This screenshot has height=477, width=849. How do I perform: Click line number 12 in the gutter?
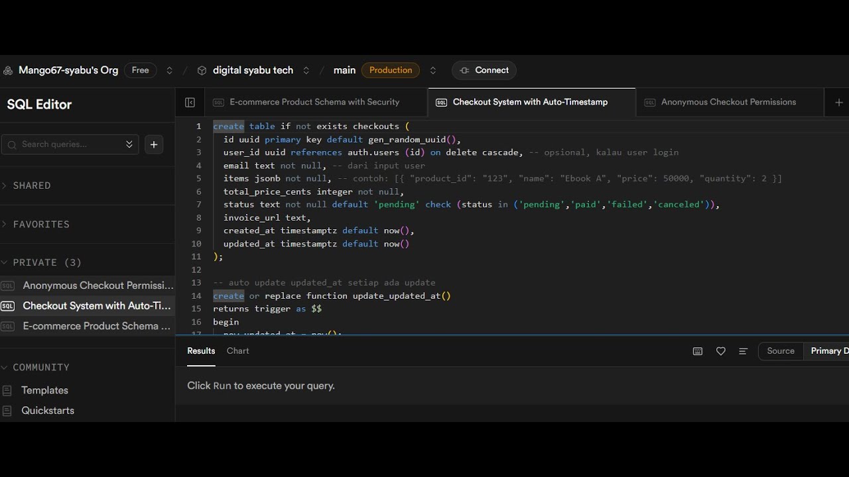click(x=196, y=270)
